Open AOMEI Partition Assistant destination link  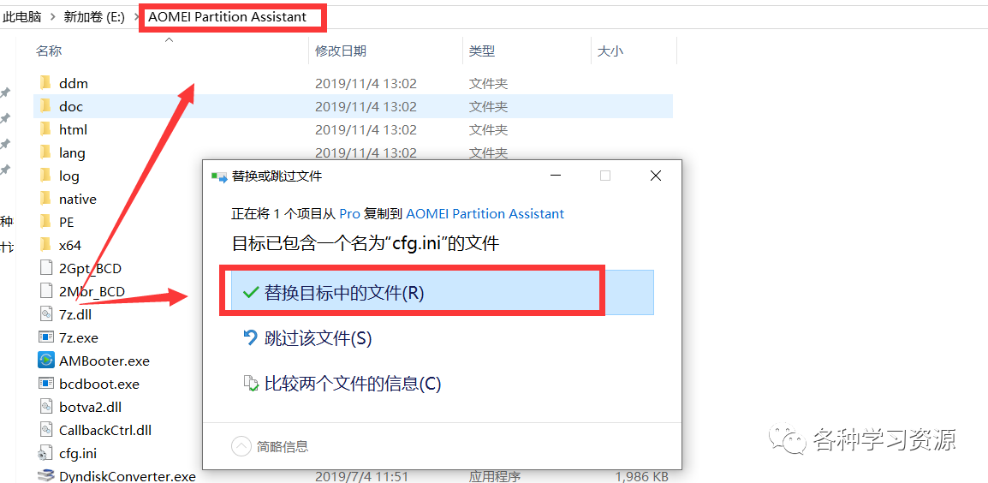coord(485,214)
